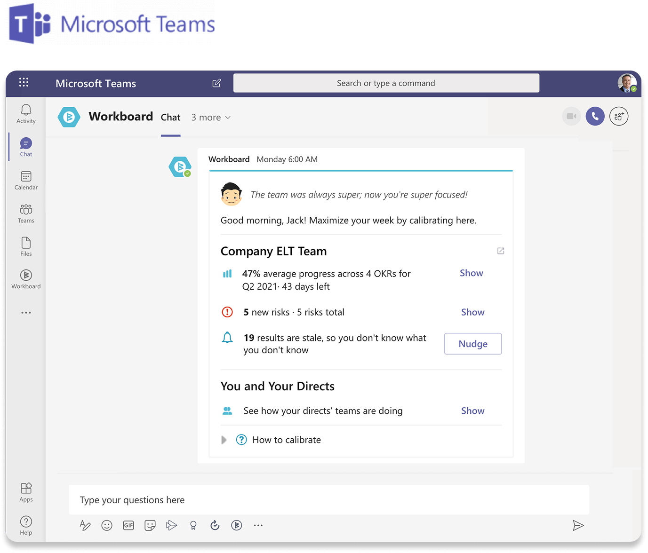Click the Workboard title in chat header
Screen dimensions: 648x553
121,117
